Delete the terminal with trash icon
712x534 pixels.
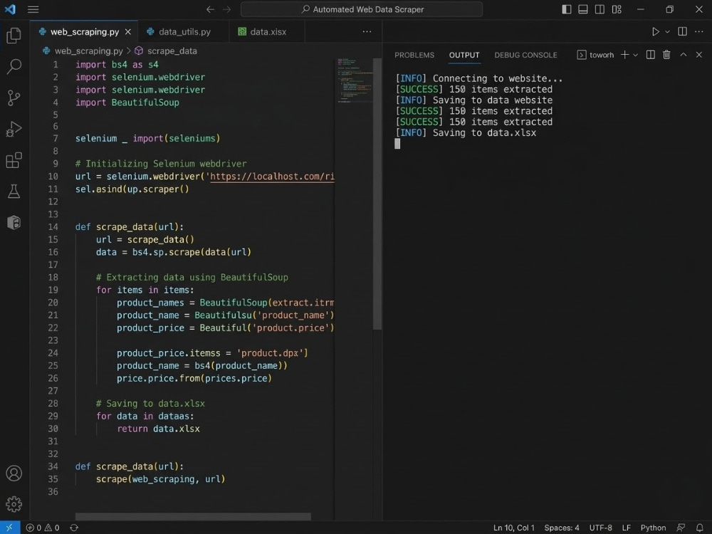pyautogui.click(x=666, y=55)
